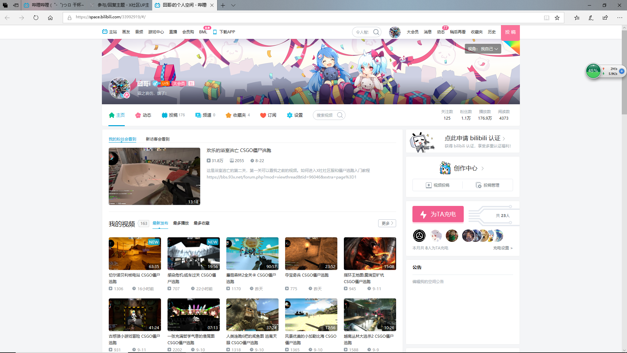The height and width of the screenshot is (353, 627).
Task: Click the 视频投稿 upload icon
Action: coord(429,185)
